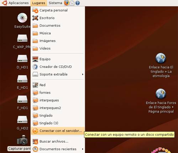Open the Videos folder
The width and height of the screenshot is (178, 153).
pyautogui.click(x=58, y=49)
